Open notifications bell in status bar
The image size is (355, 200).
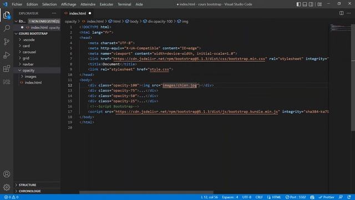pos(349,197)
